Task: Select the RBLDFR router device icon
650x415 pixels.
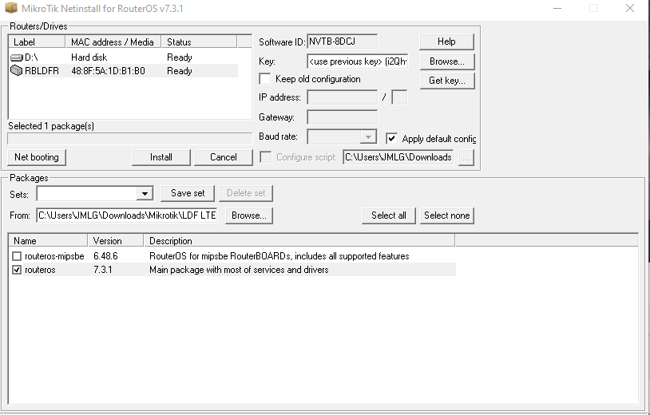Action: tap(17, 71)
